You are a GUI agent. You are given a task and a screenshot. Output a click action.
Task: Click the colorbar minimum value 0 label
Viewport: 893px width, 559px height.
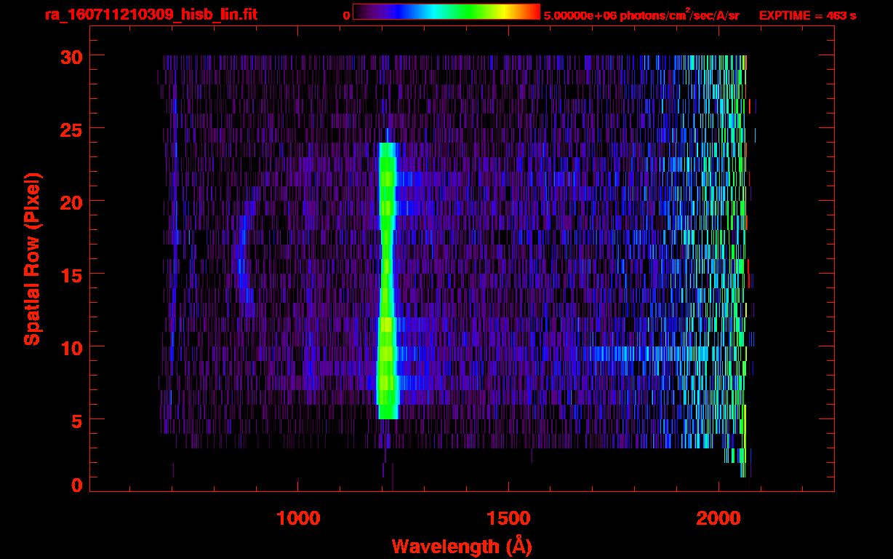tap(346, 15)
